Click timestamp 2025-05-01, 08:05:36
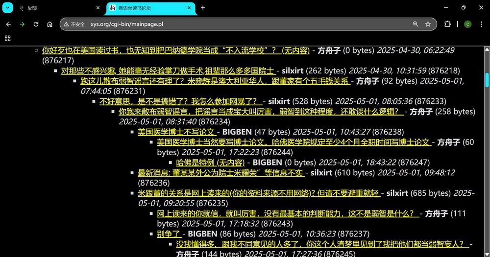The image size is (490, 257). pos(374,101)
